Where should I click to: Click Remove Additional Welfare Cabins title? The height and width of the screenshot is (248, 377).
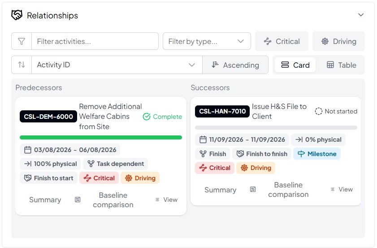point(110,117)
